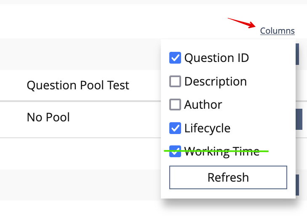Click the 'Question ID' label text

tap(216, 58)
